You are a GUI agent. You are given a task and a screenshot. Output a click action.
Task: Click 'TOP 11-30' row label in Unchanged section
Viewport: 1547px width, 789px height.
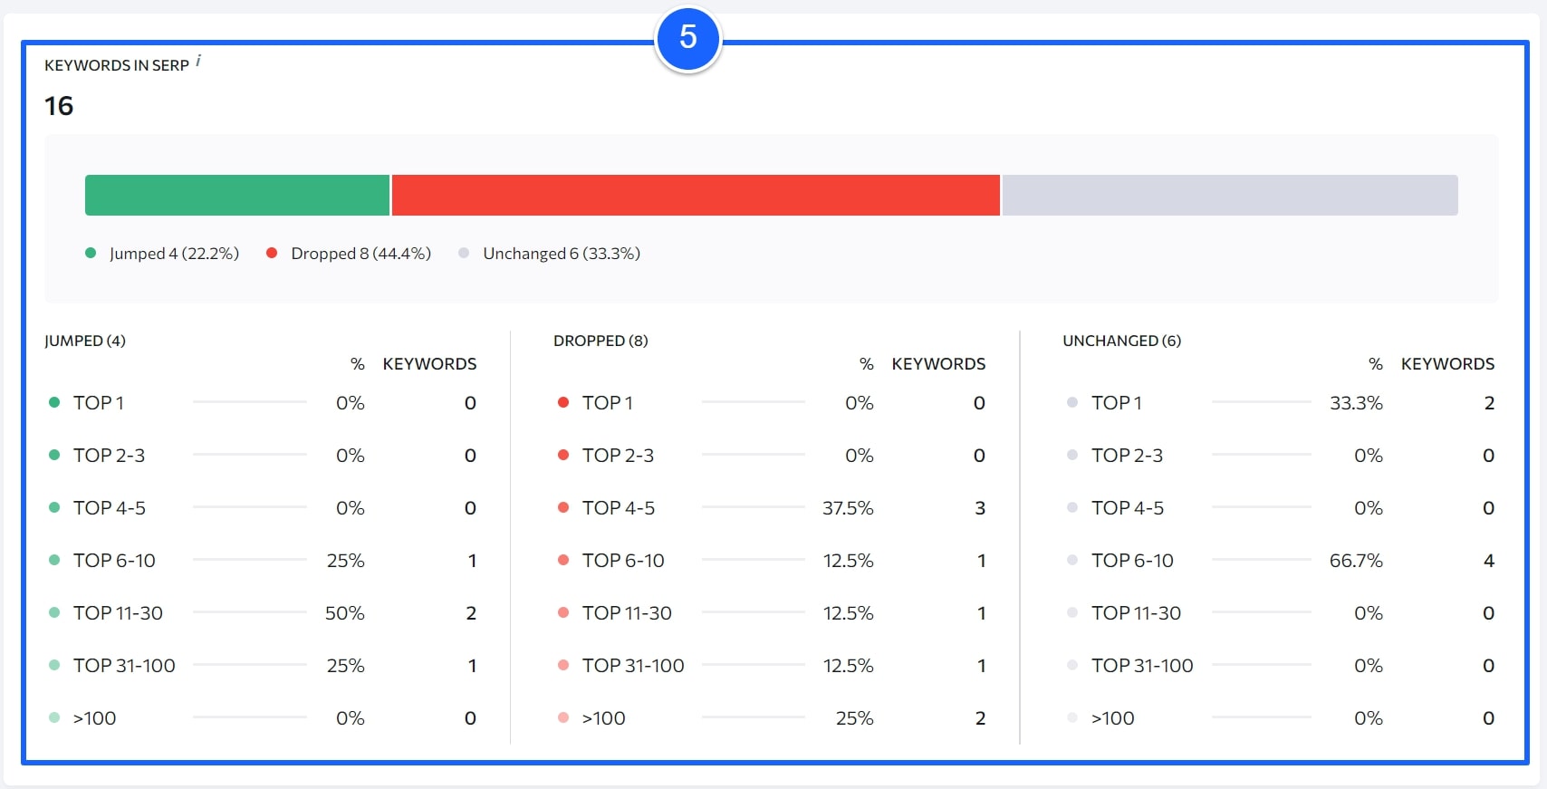coord(1136,613)
